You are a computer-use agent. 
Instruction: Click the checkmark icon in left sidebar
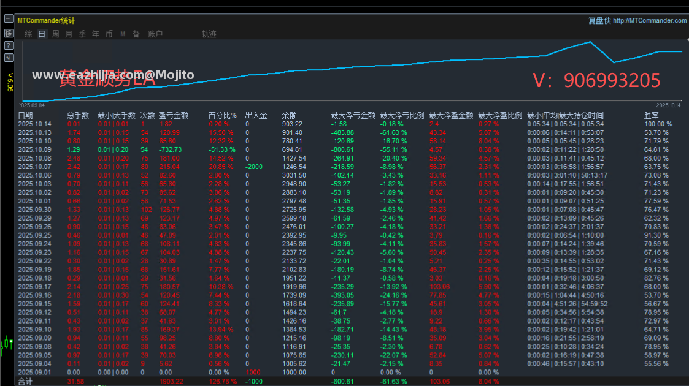coord(9,58)
